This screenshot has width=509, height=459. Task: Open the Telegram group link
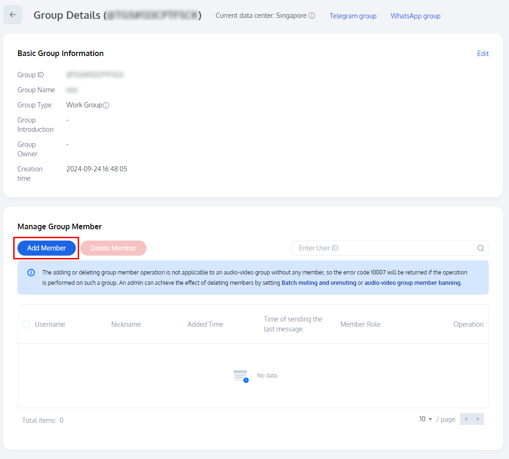[x=353, y=16]
